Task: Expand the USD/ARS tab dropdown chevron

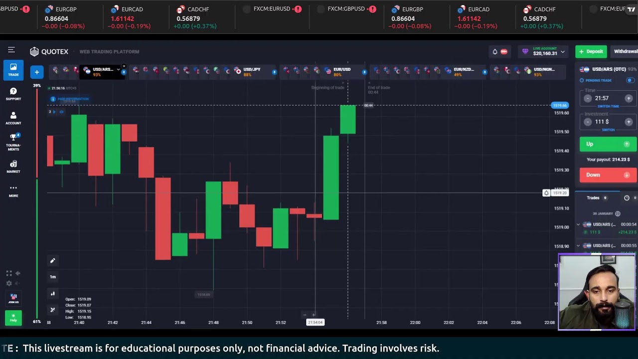Action: pos(118,70)
